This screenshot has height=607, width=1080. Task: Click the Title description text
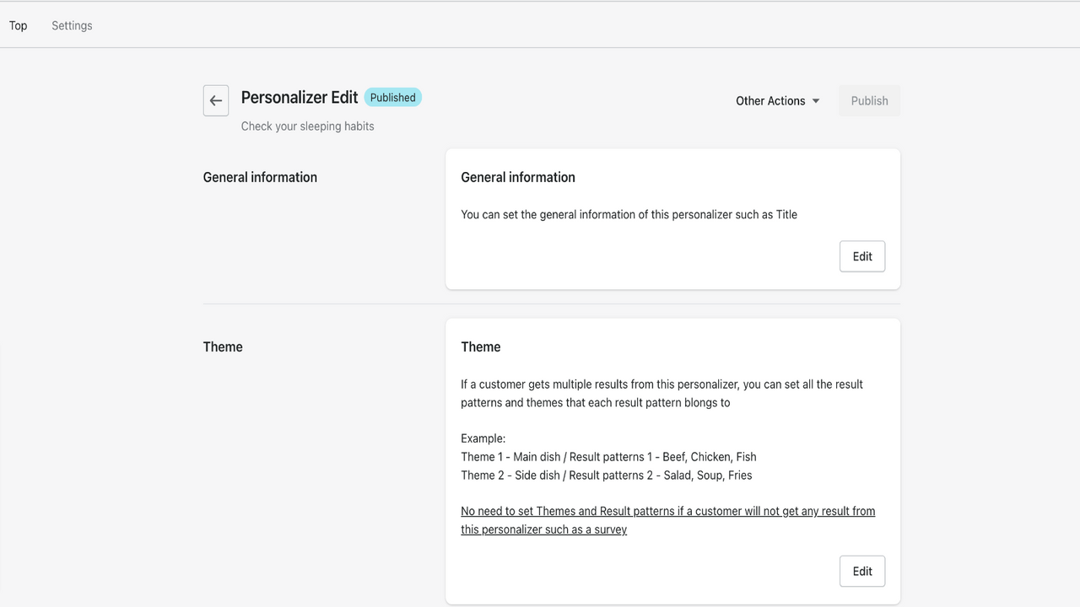point(629,214)
